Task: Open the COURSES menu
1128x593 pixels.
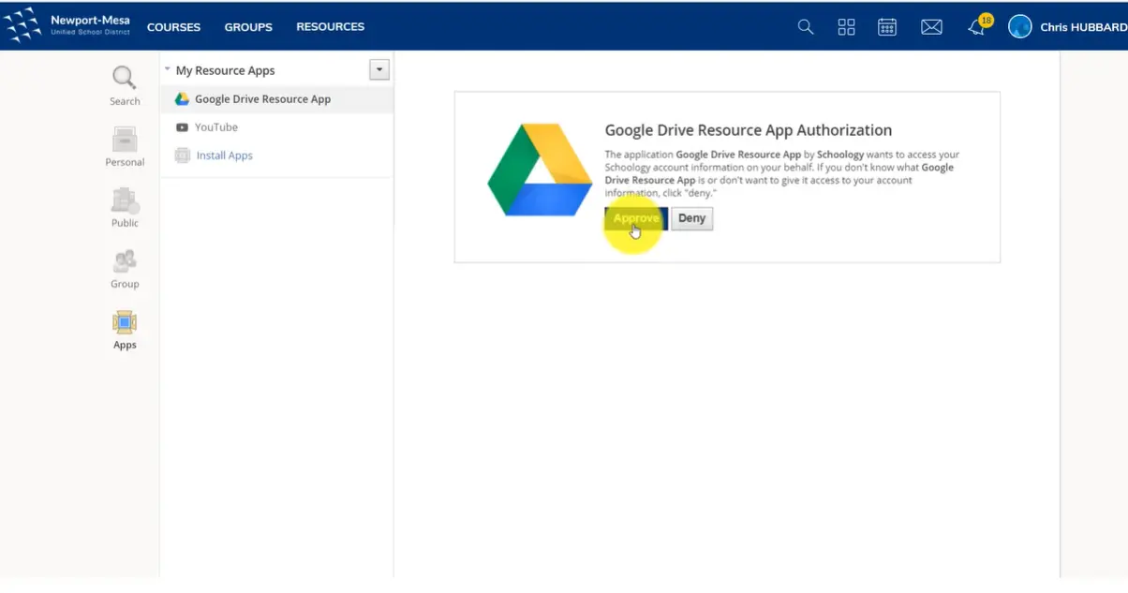Action: pyautogui.click(x=173, y=27)
